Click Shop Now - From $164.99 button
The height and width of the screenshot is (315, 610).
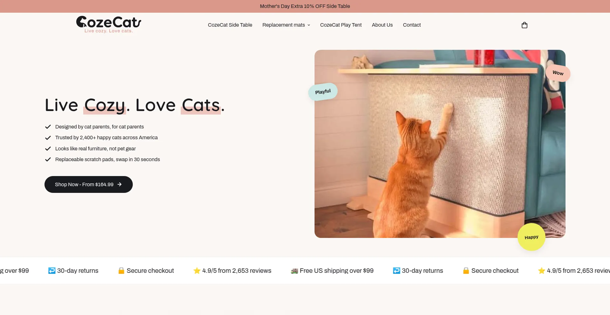89,184
